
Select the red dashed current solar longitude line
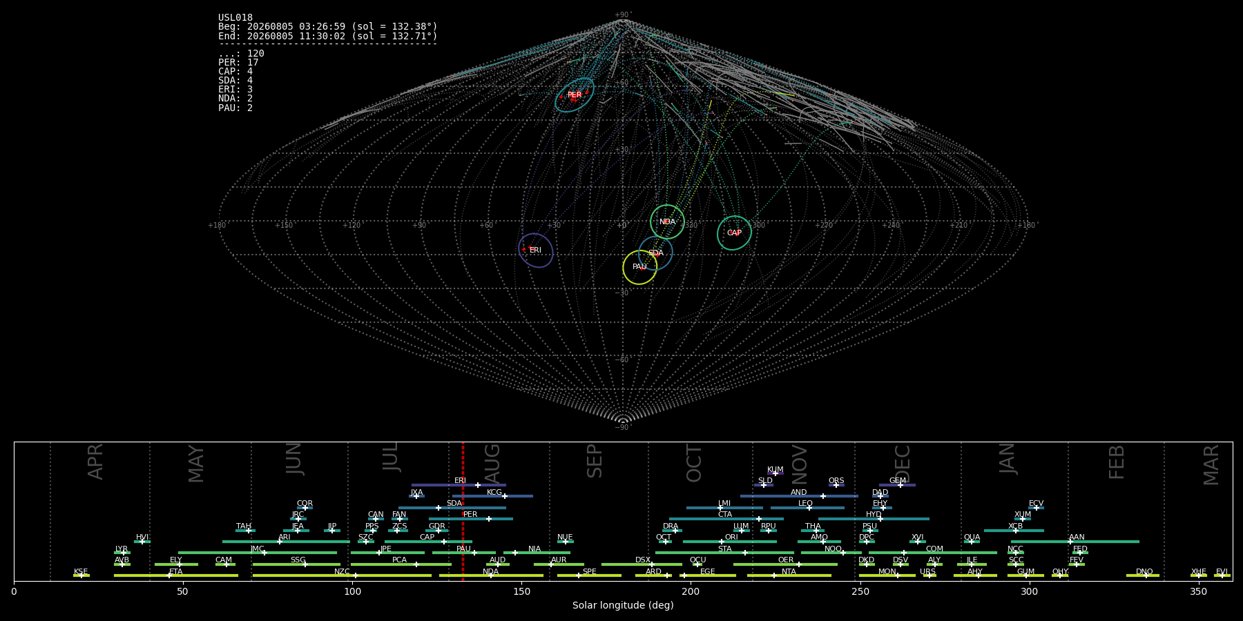[463, 511]
